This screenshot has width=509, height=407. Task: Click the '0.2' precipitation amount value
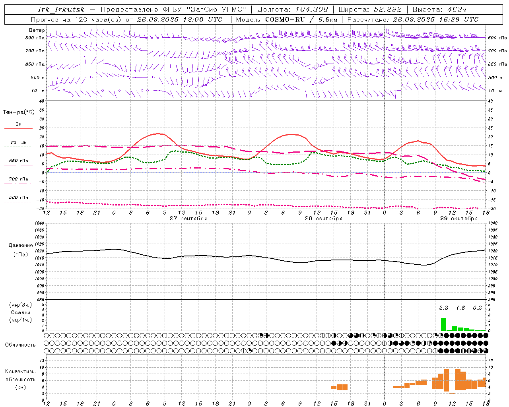[477, 308]
